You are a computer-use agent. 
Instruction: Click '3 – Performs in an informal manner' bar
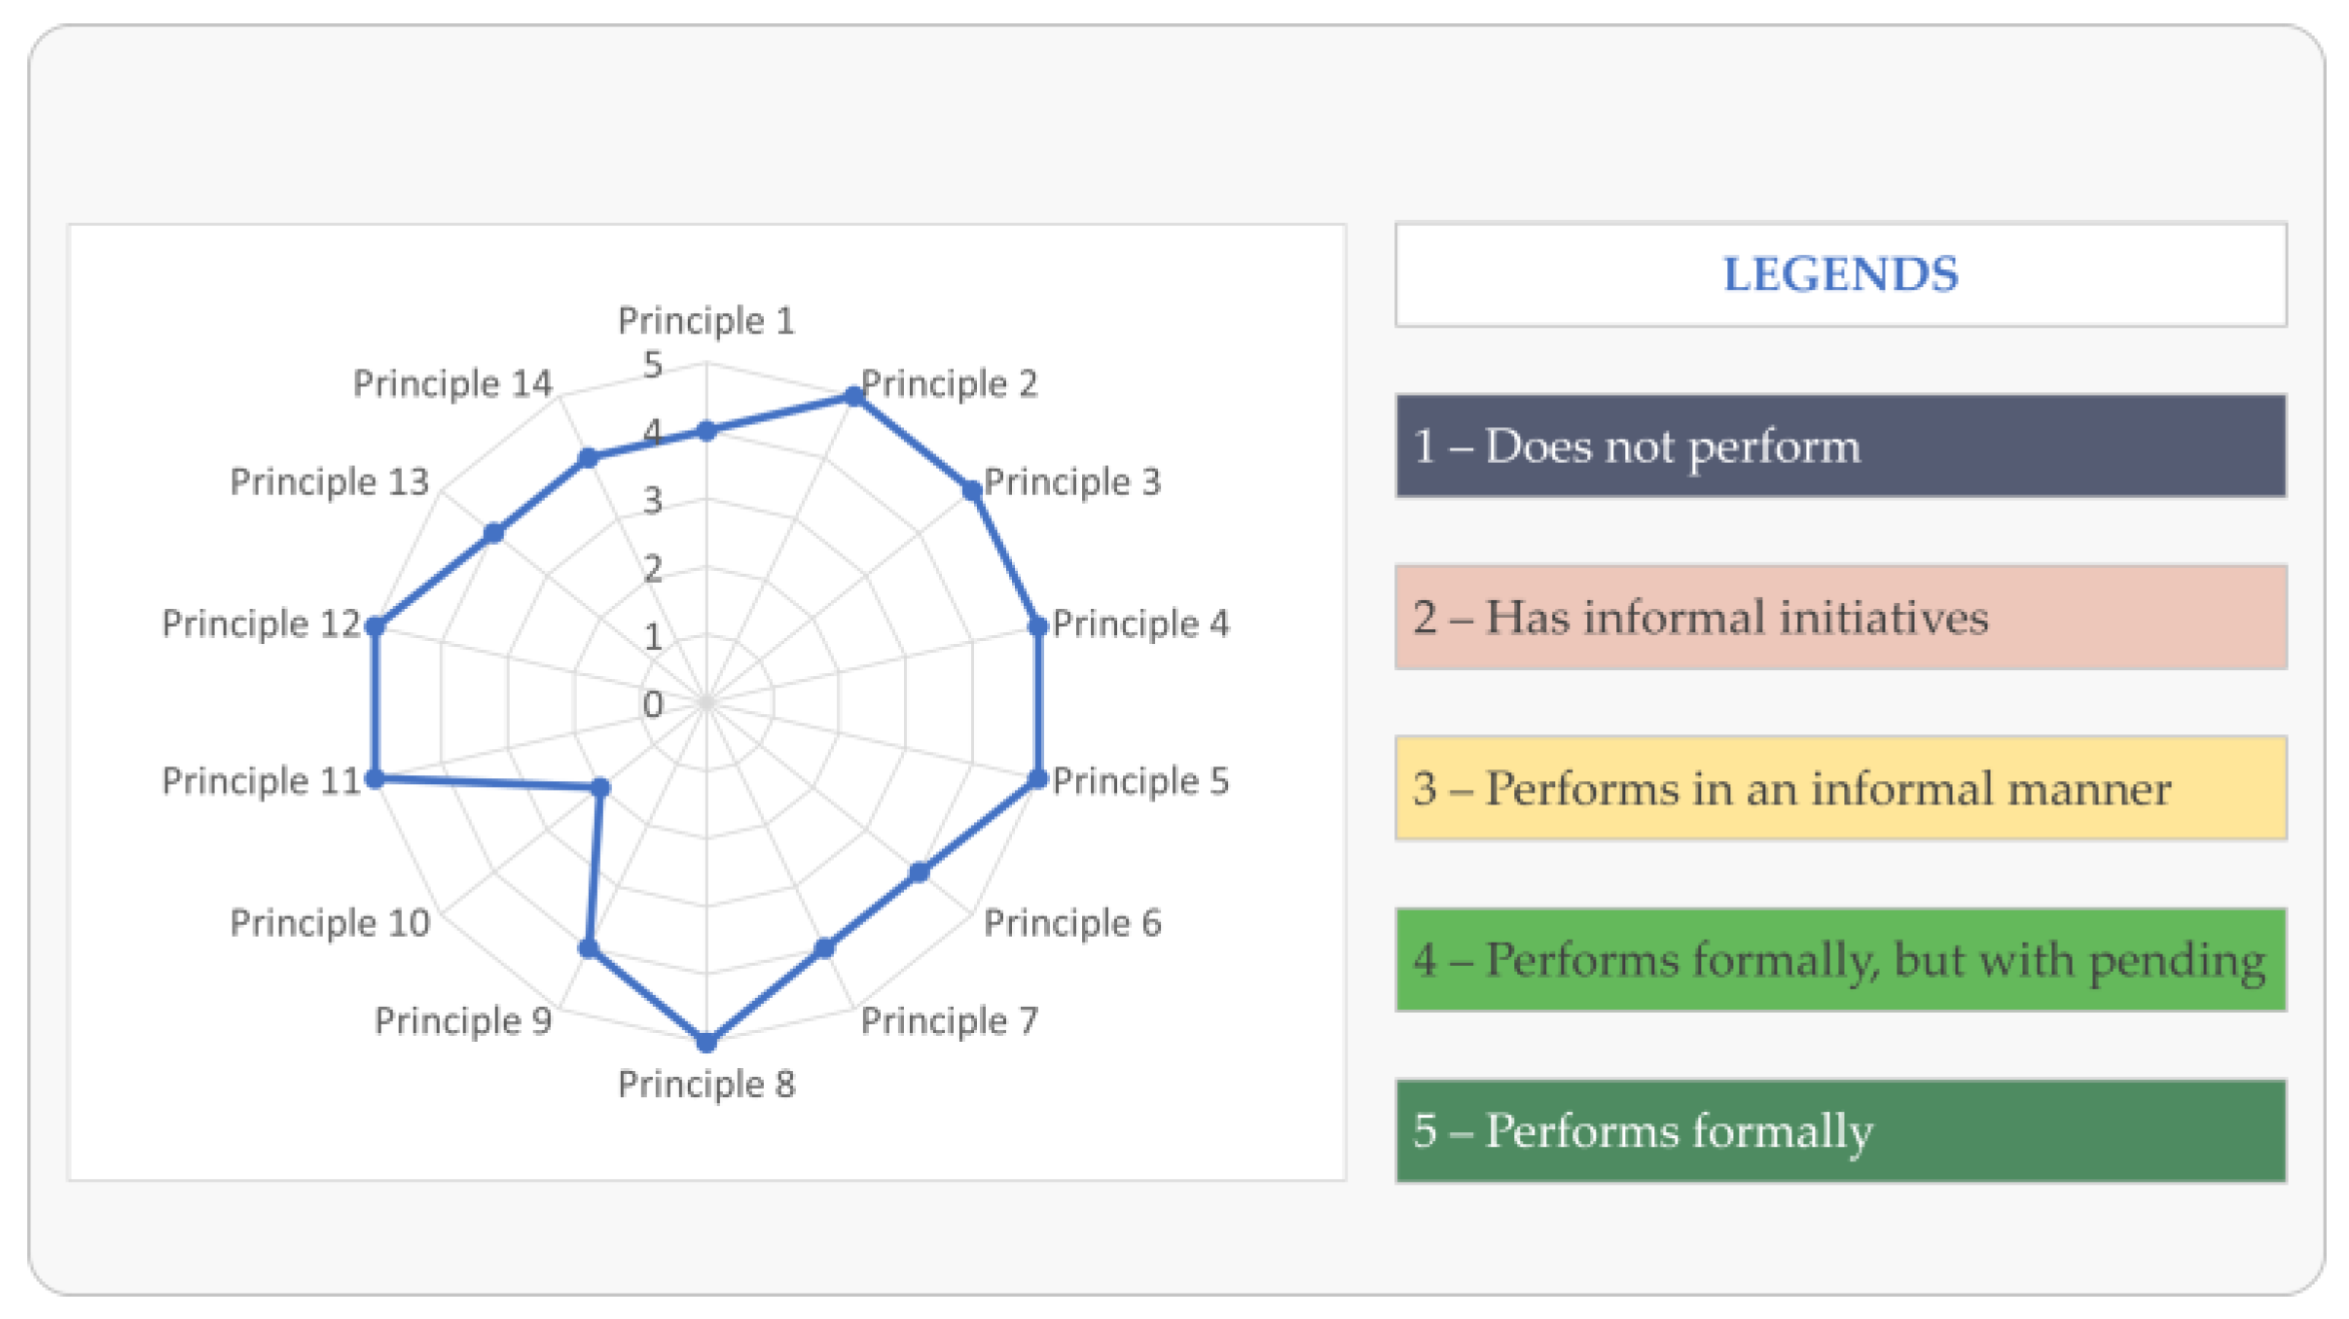1839,788
